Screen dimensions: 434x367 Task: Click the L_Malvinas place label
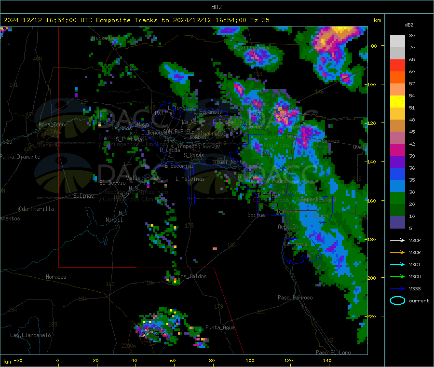[190, 179]
